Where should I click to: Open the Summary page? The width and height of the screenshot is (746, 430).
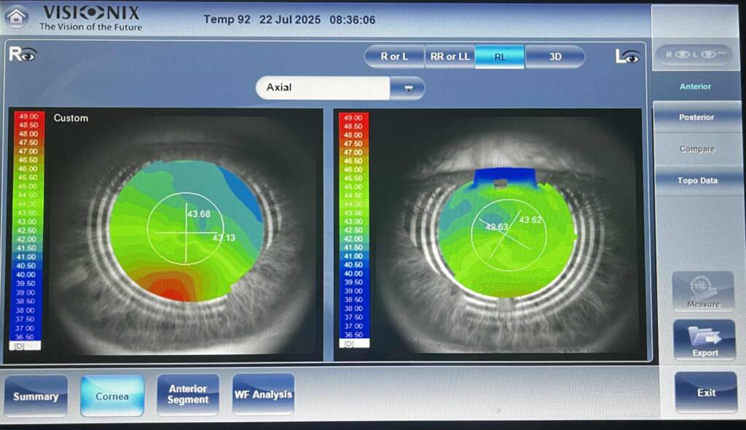point(36,397)
